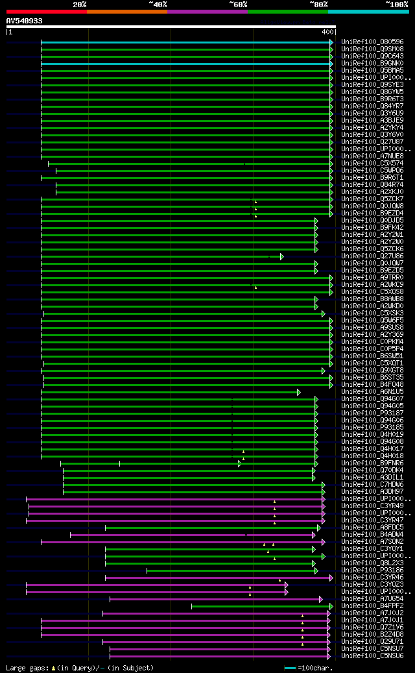Click the UniRef100_A2Y369 label

[x=372, y=334]
